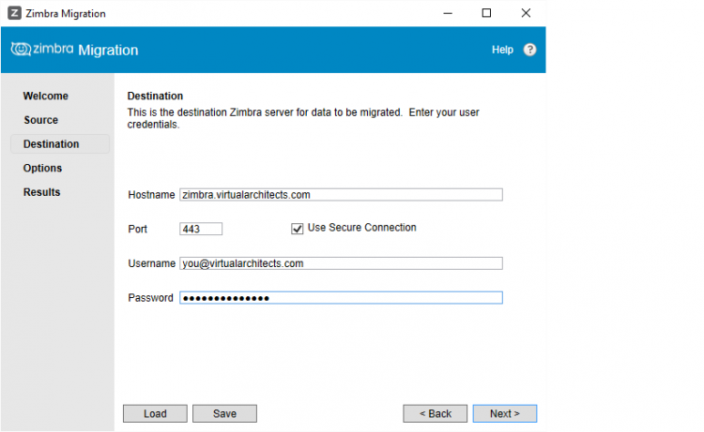This screenshot has width=704, height=432.
Task: Click the Load button
Action: tap(155, 413)
